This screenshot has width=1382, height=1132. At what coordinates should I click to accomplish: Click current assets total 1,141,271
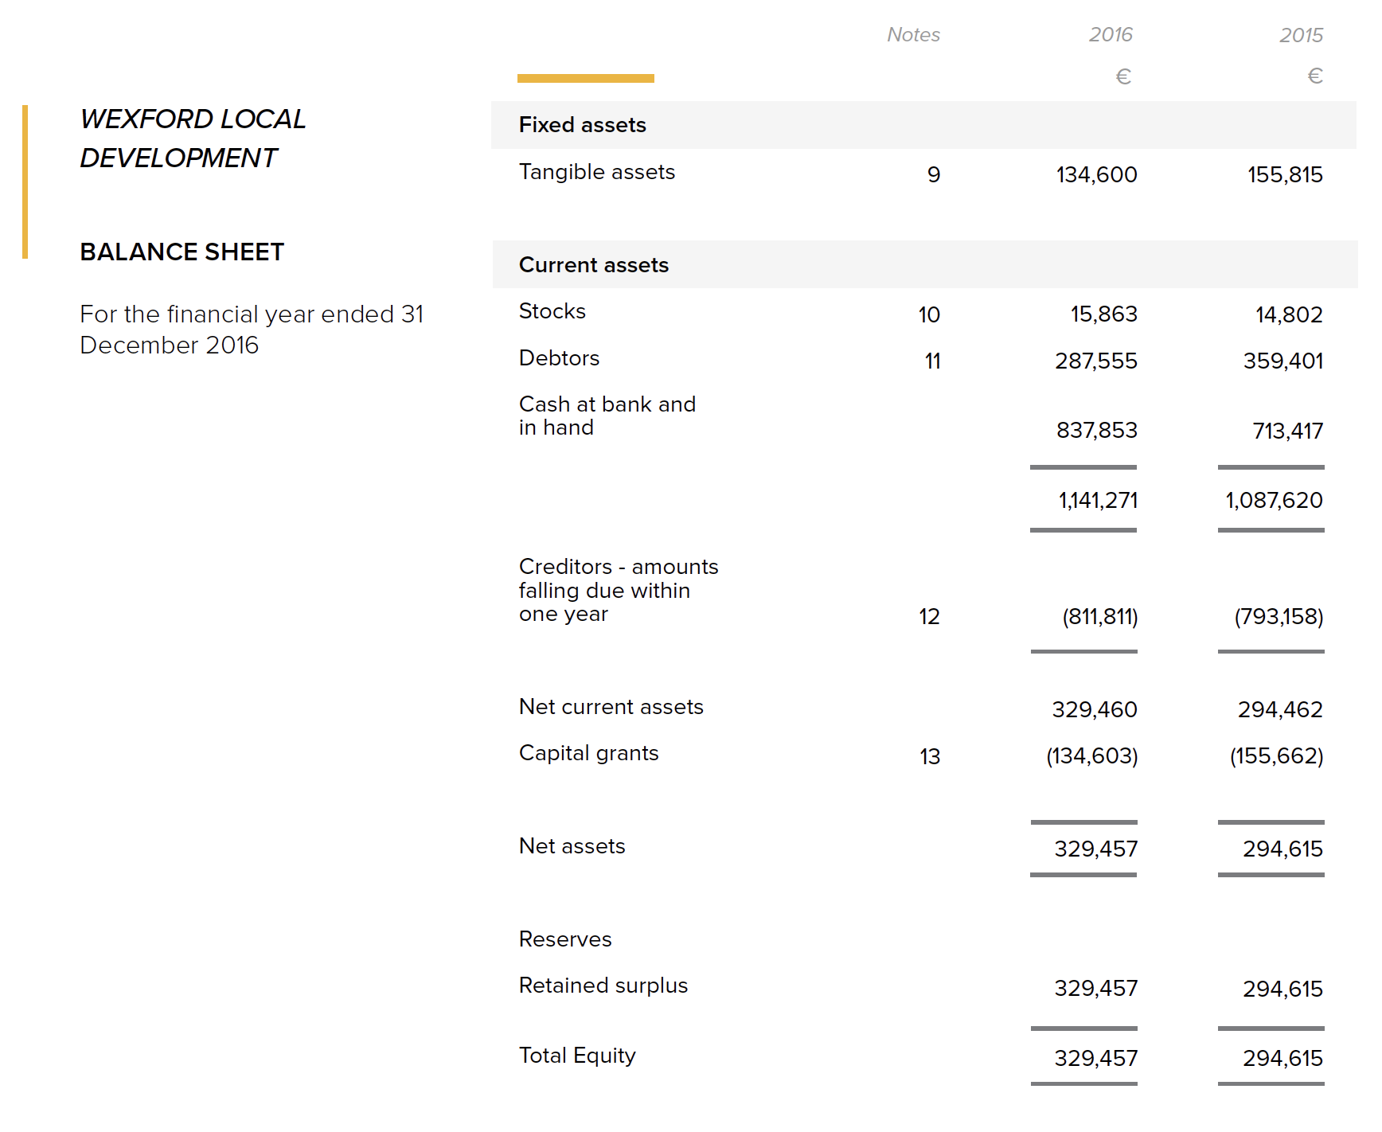(x=1098, y=501)
